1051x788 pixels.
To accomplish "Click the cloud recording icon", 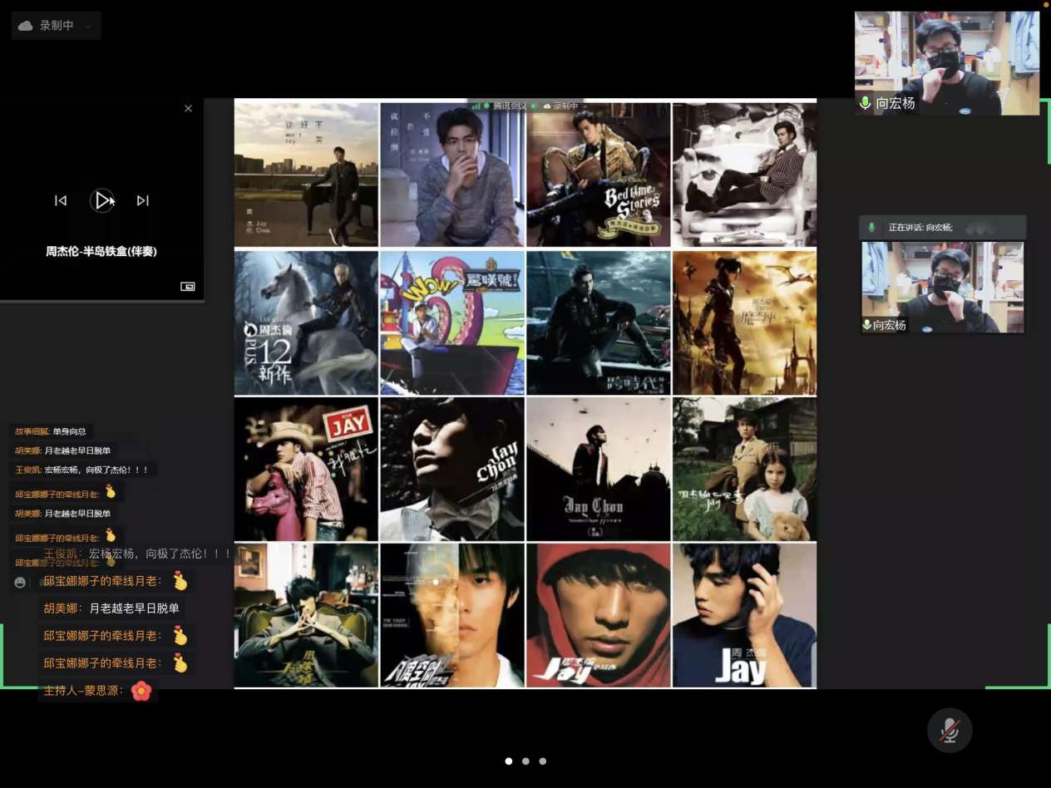I will pyautogui.click(x=26, y=26).
